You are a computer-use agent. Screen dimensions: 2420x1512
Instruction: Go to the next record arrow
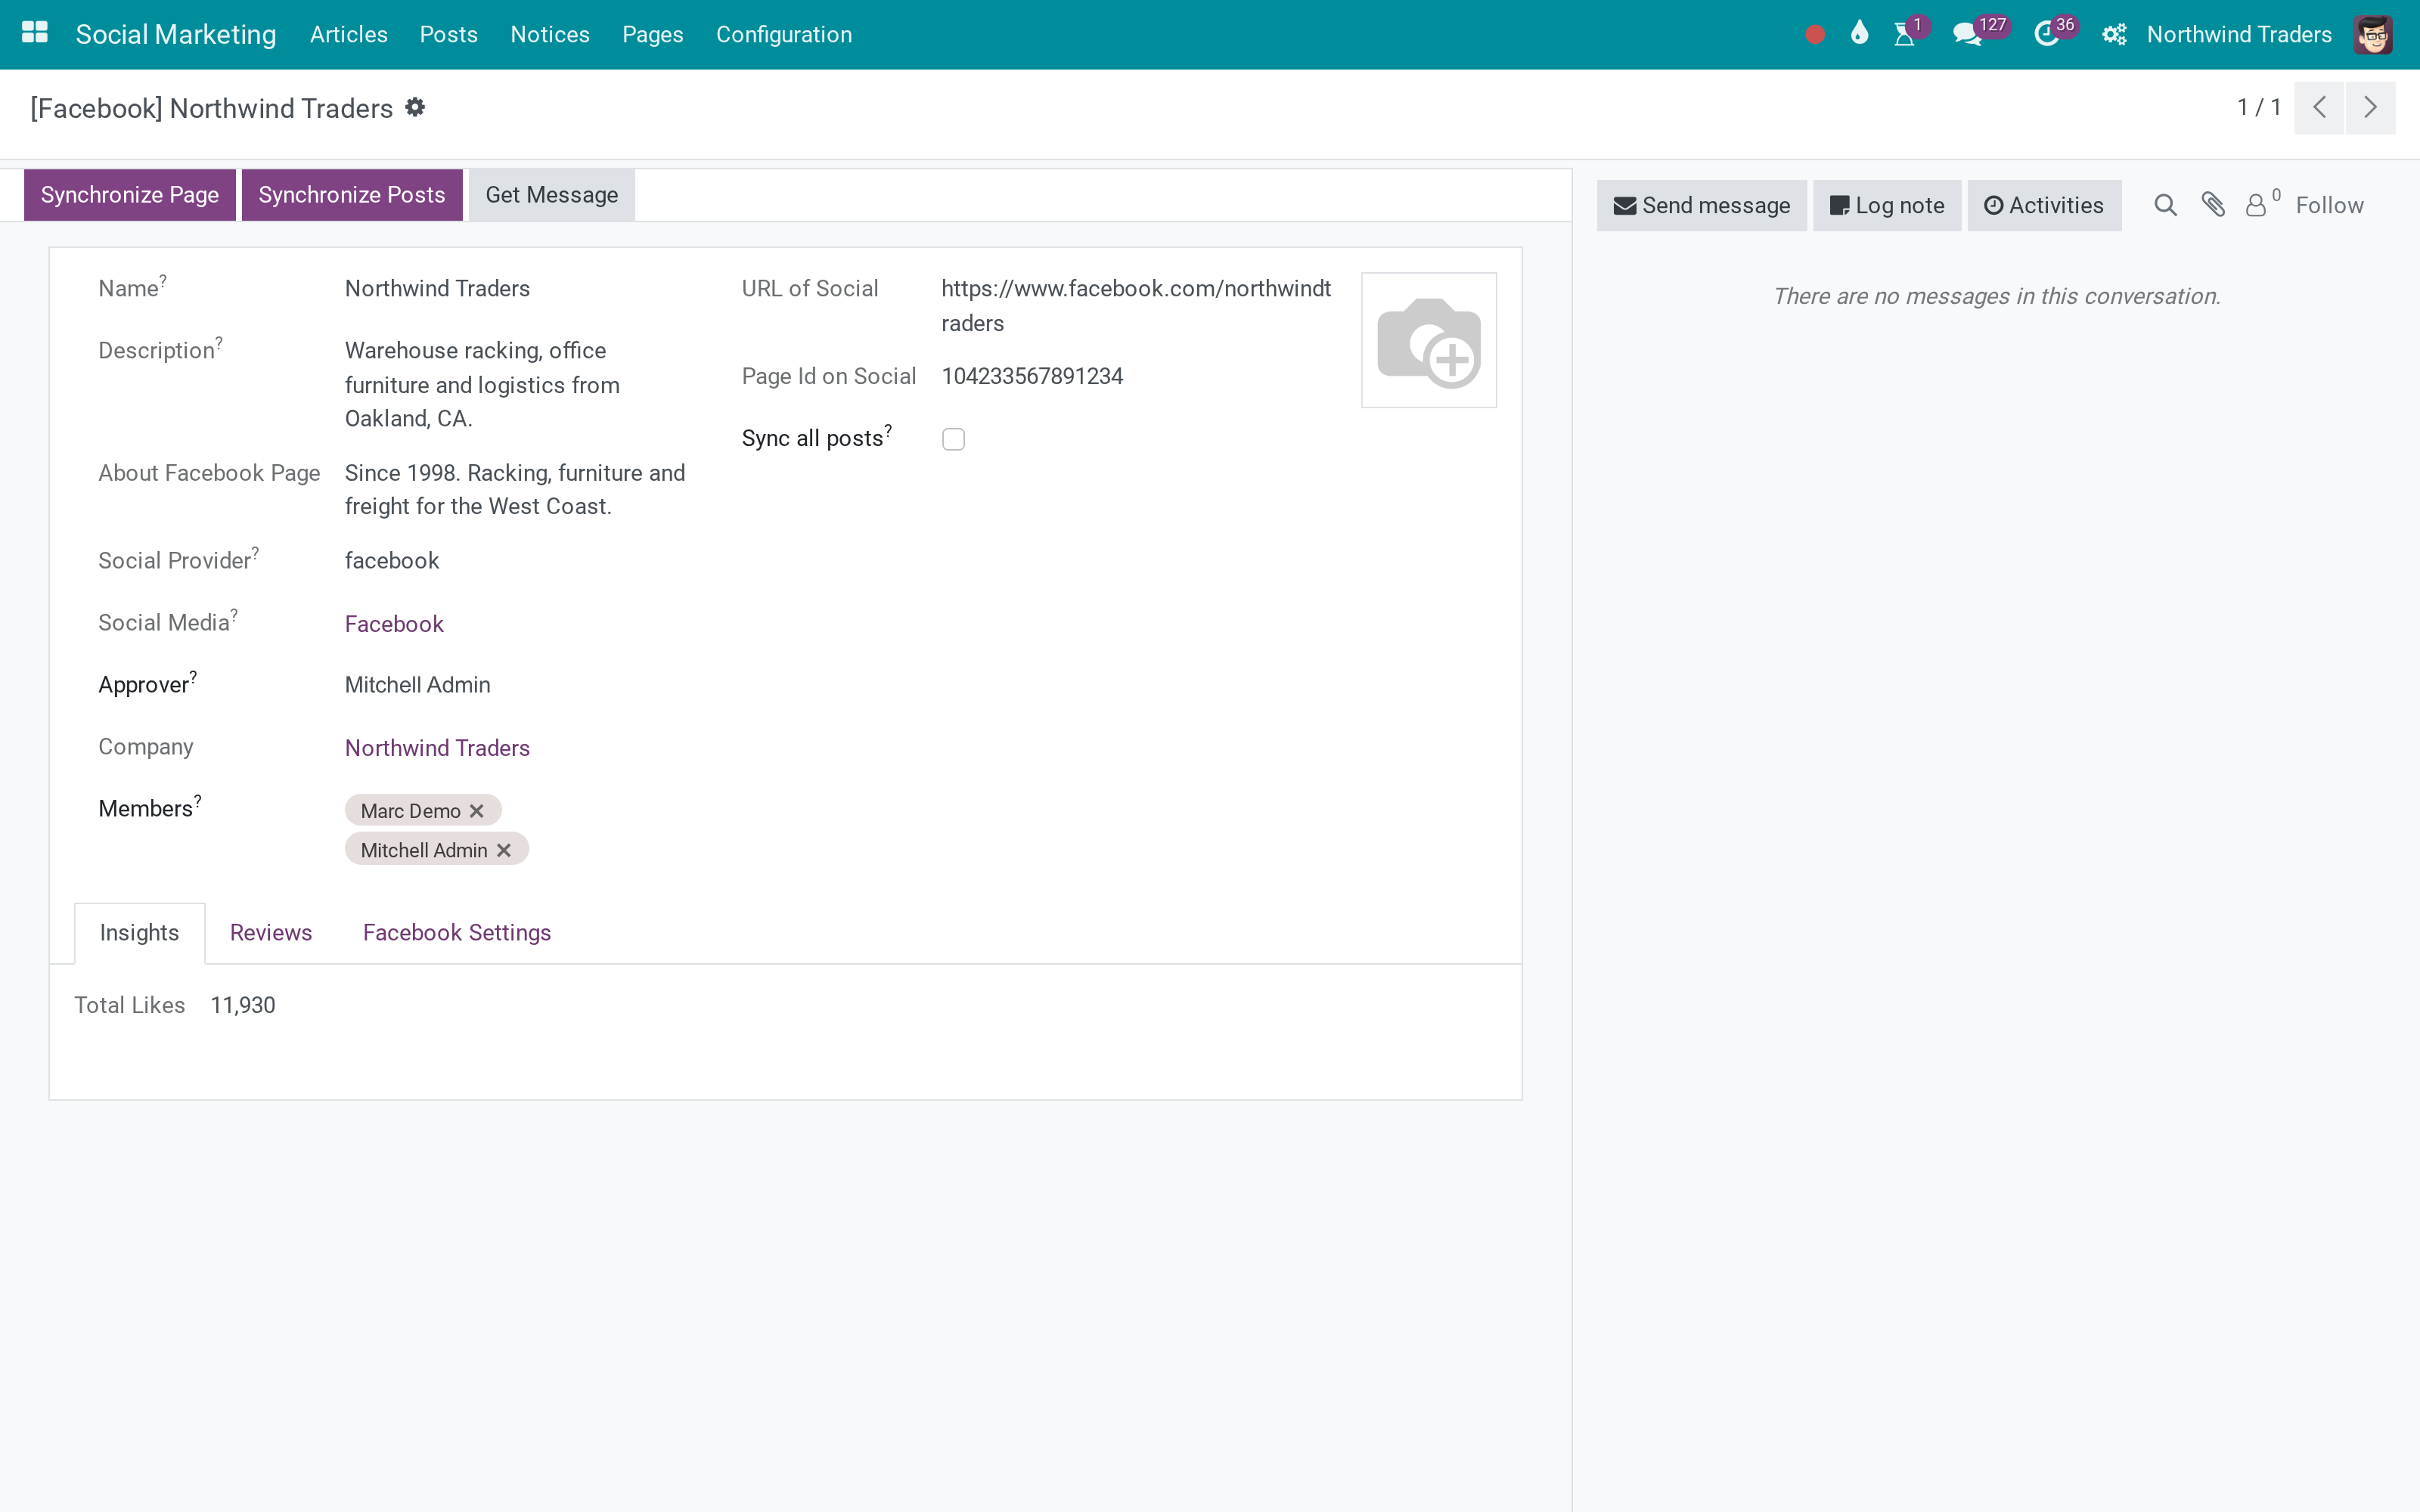(2370, 107)
